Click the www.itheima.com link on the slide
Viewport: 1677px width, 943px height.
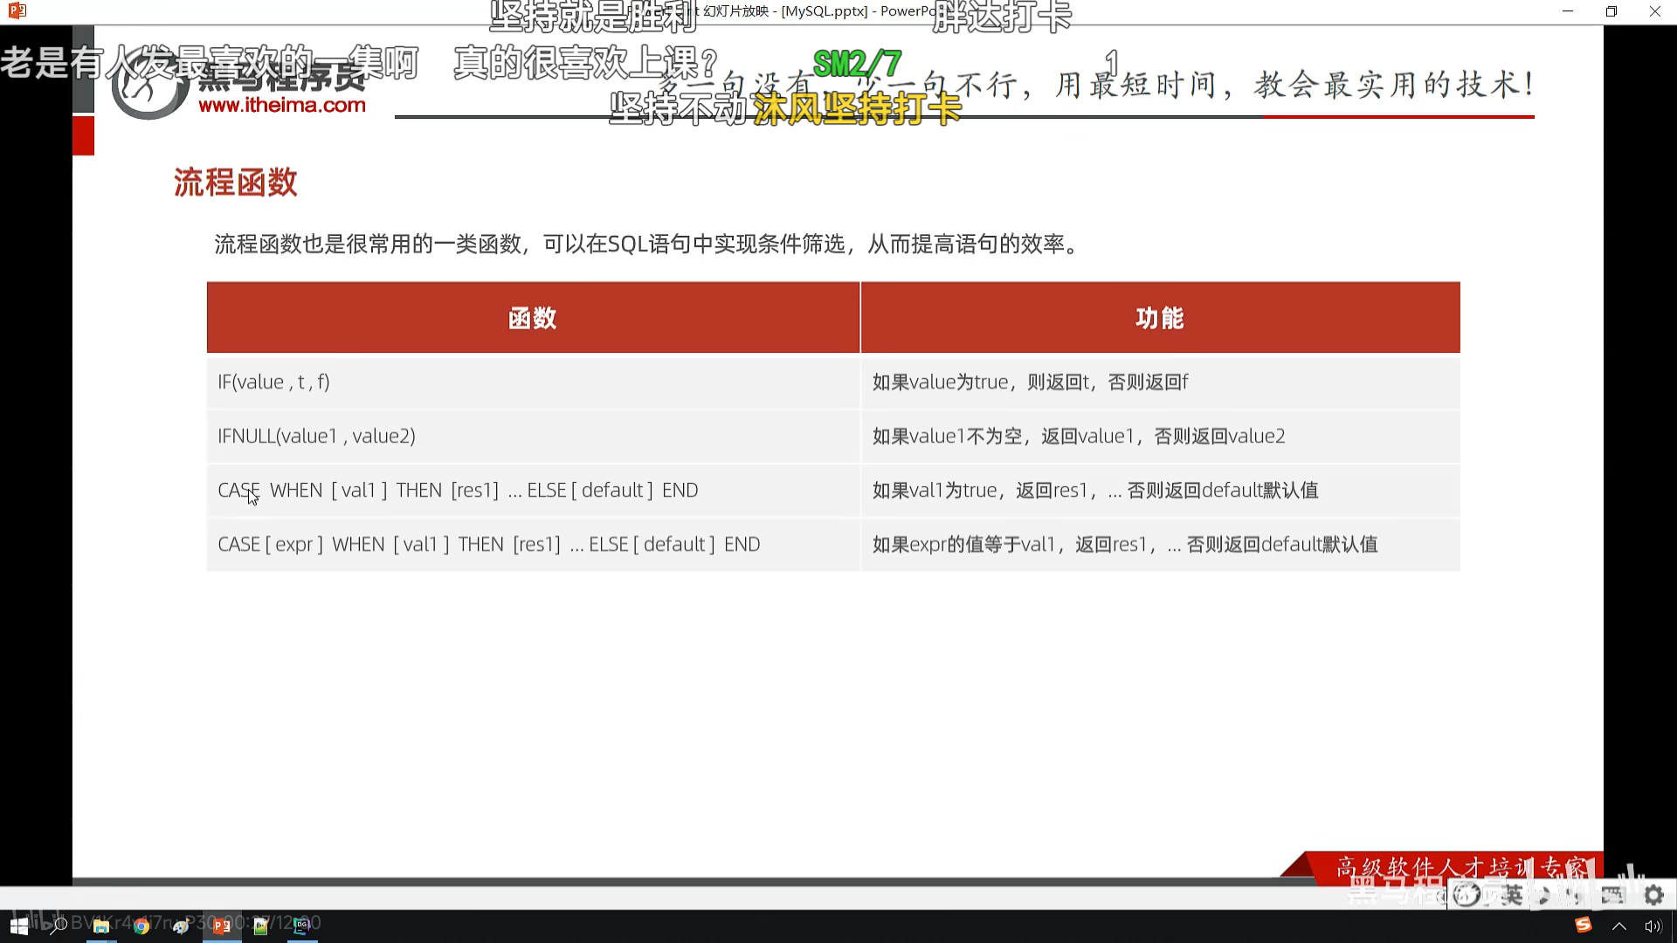point(283,106)
